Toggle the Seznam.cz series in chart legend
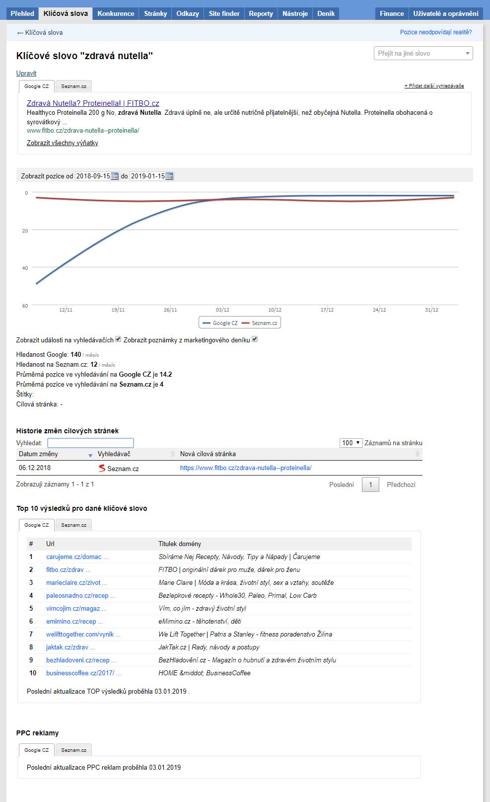 click(259, 323)
